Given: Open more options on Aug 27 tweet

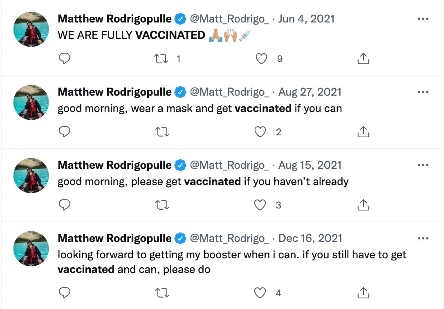Looking at the screenshot, I should 423,92.
